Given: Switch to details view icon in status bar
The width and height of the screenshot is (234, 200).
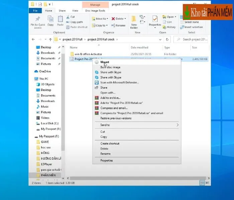Looking at the screenshot, I should coord(202,183).
